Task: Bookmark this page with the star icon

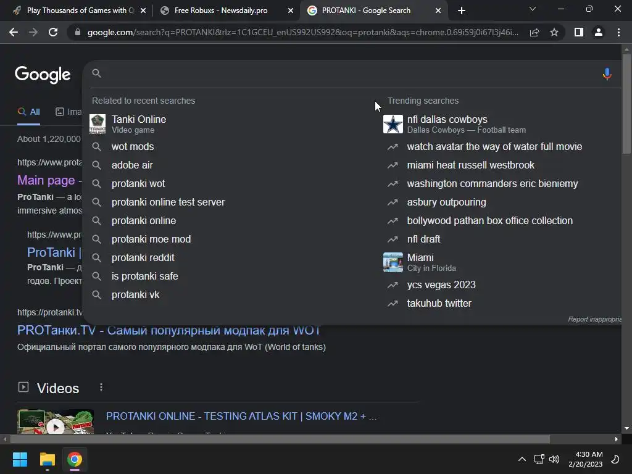Action: tap(554, 32)
